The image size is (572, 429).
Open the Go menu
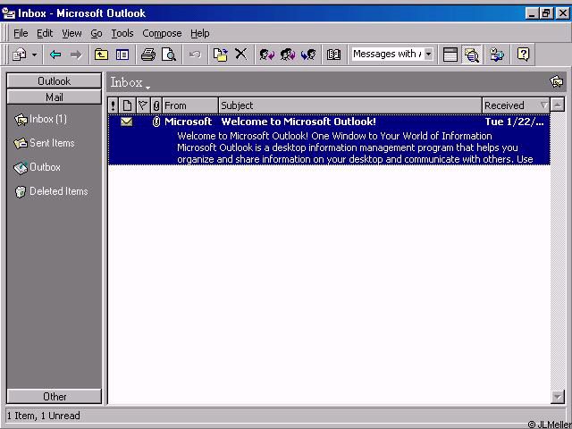[x=97, y=33]
